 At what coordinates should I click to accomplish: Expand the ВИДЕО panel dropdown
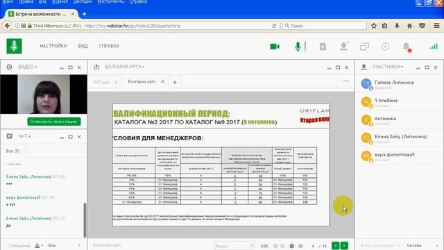point(28,67)
